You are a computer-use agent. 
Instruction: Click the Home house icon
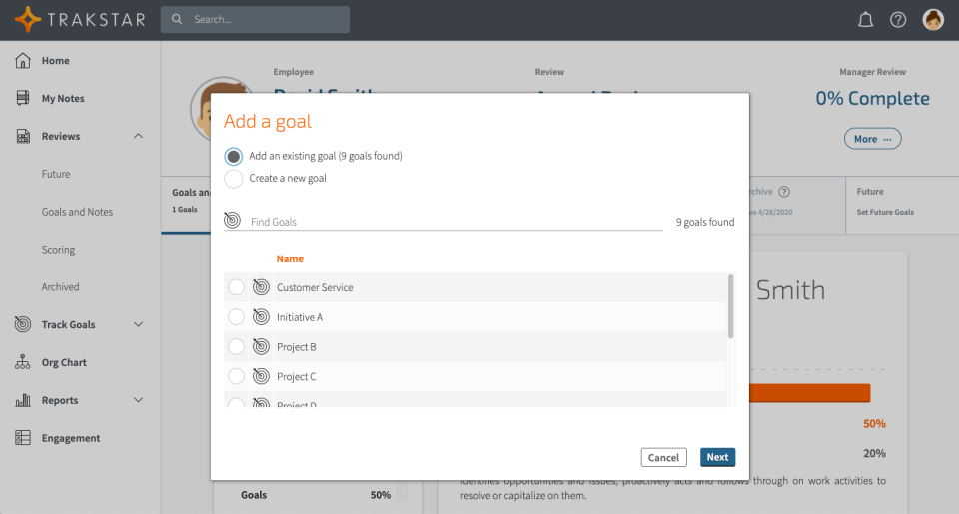[23, 61]
